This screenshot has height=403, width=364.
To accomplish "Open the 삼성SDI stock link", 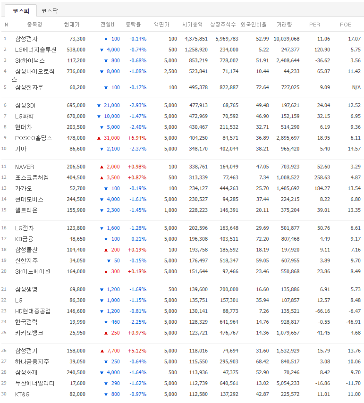I will [25, 105].
